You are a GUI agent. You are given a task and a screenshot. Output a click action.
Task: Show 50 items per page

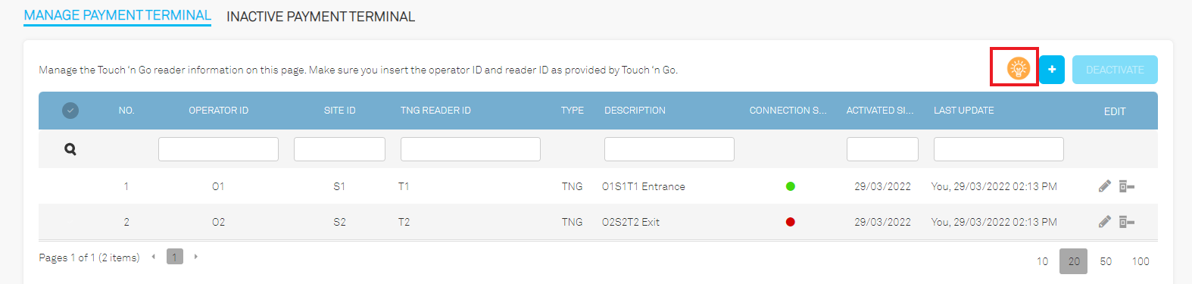point(1106,261)
